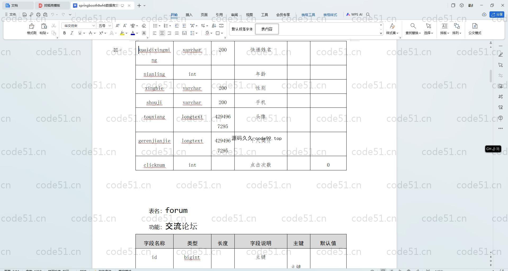Viewport: 508px width, 271px height.
Task: Click the cloud upload icon near Share
Action: tap(484, 15)
